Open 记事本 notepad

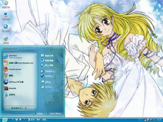(x=20, y=95)
